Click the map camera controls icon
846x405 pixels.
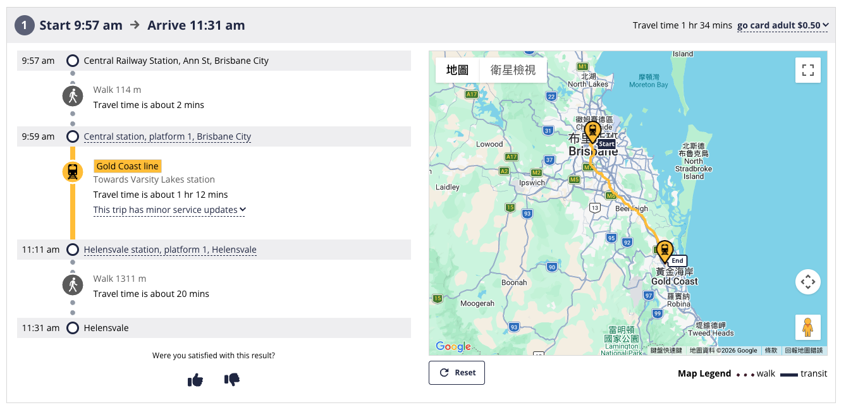[x=807, y=282]
